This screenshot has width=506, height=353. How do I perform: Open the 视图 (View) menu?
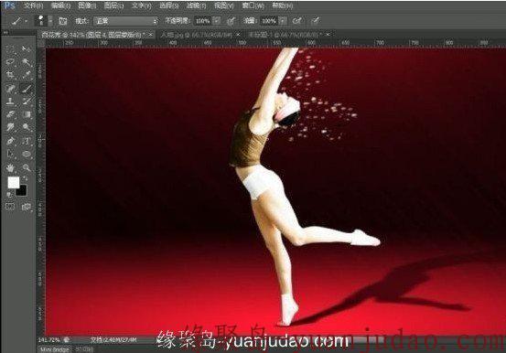223,5
